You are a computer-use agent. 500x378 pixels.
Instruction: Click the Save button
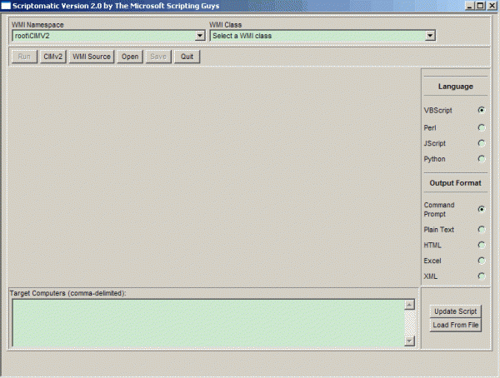click(x=158, y=57)
